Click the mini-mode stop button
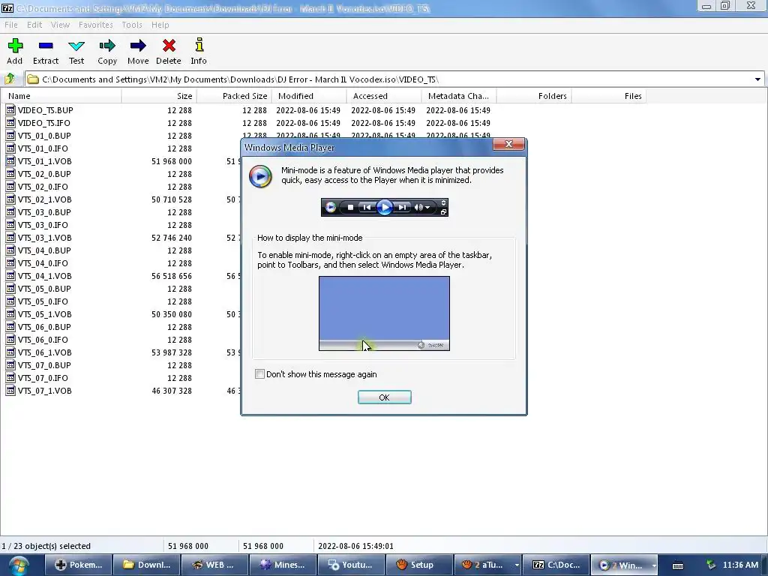 pos(350,208)
